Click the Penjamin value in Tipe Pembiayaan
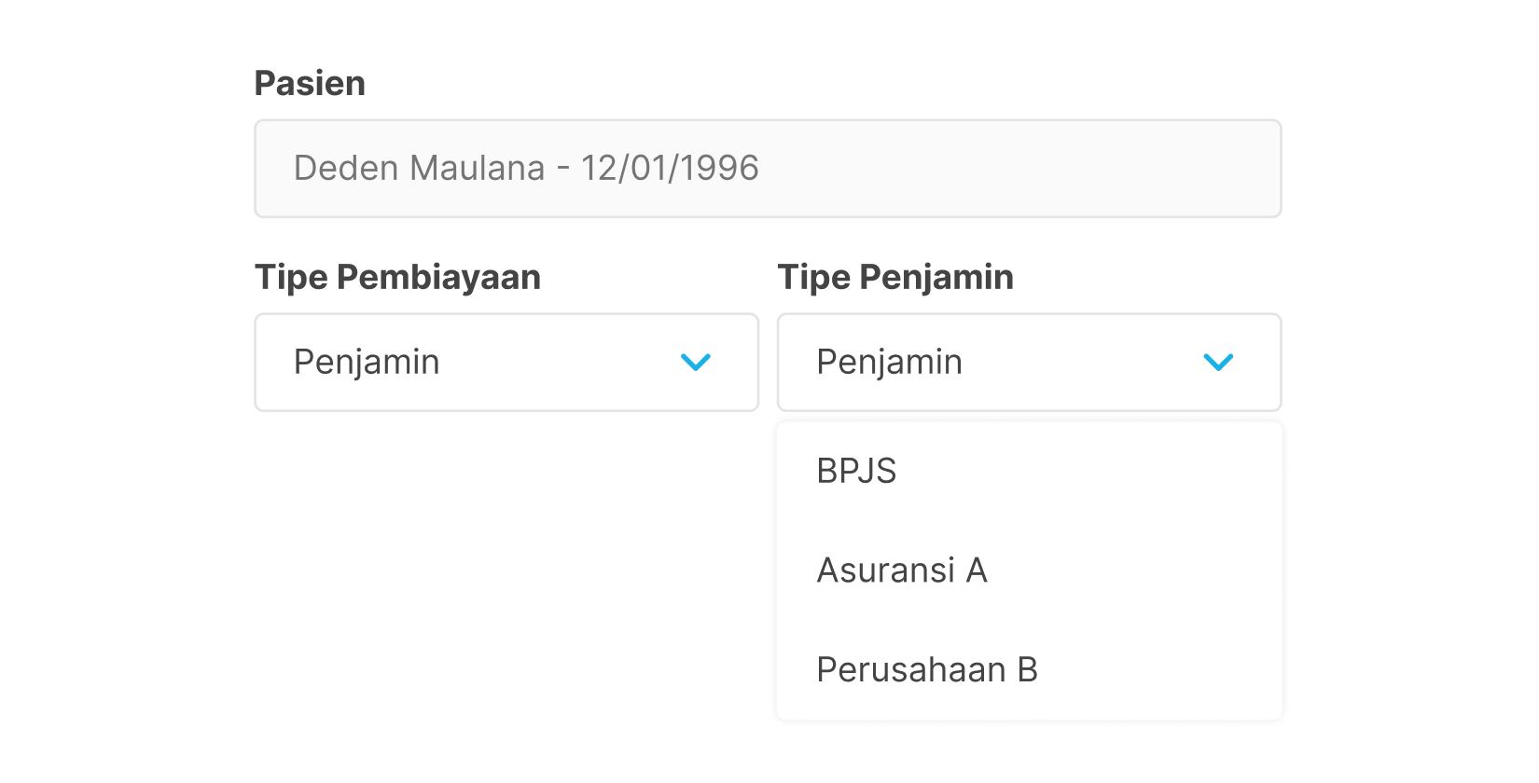This screenshot has height=783, width=1539. (367, 362)
